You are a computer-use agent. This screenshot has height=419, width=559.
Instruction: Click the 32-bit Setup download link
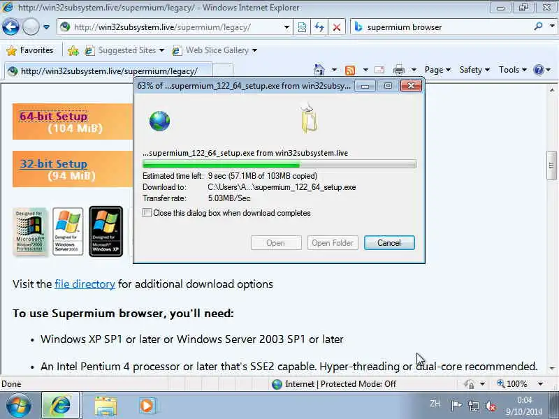[54, 164]
